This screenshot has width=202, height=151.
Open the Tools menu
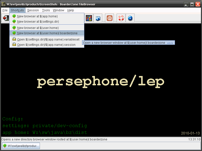coord(46,10)
